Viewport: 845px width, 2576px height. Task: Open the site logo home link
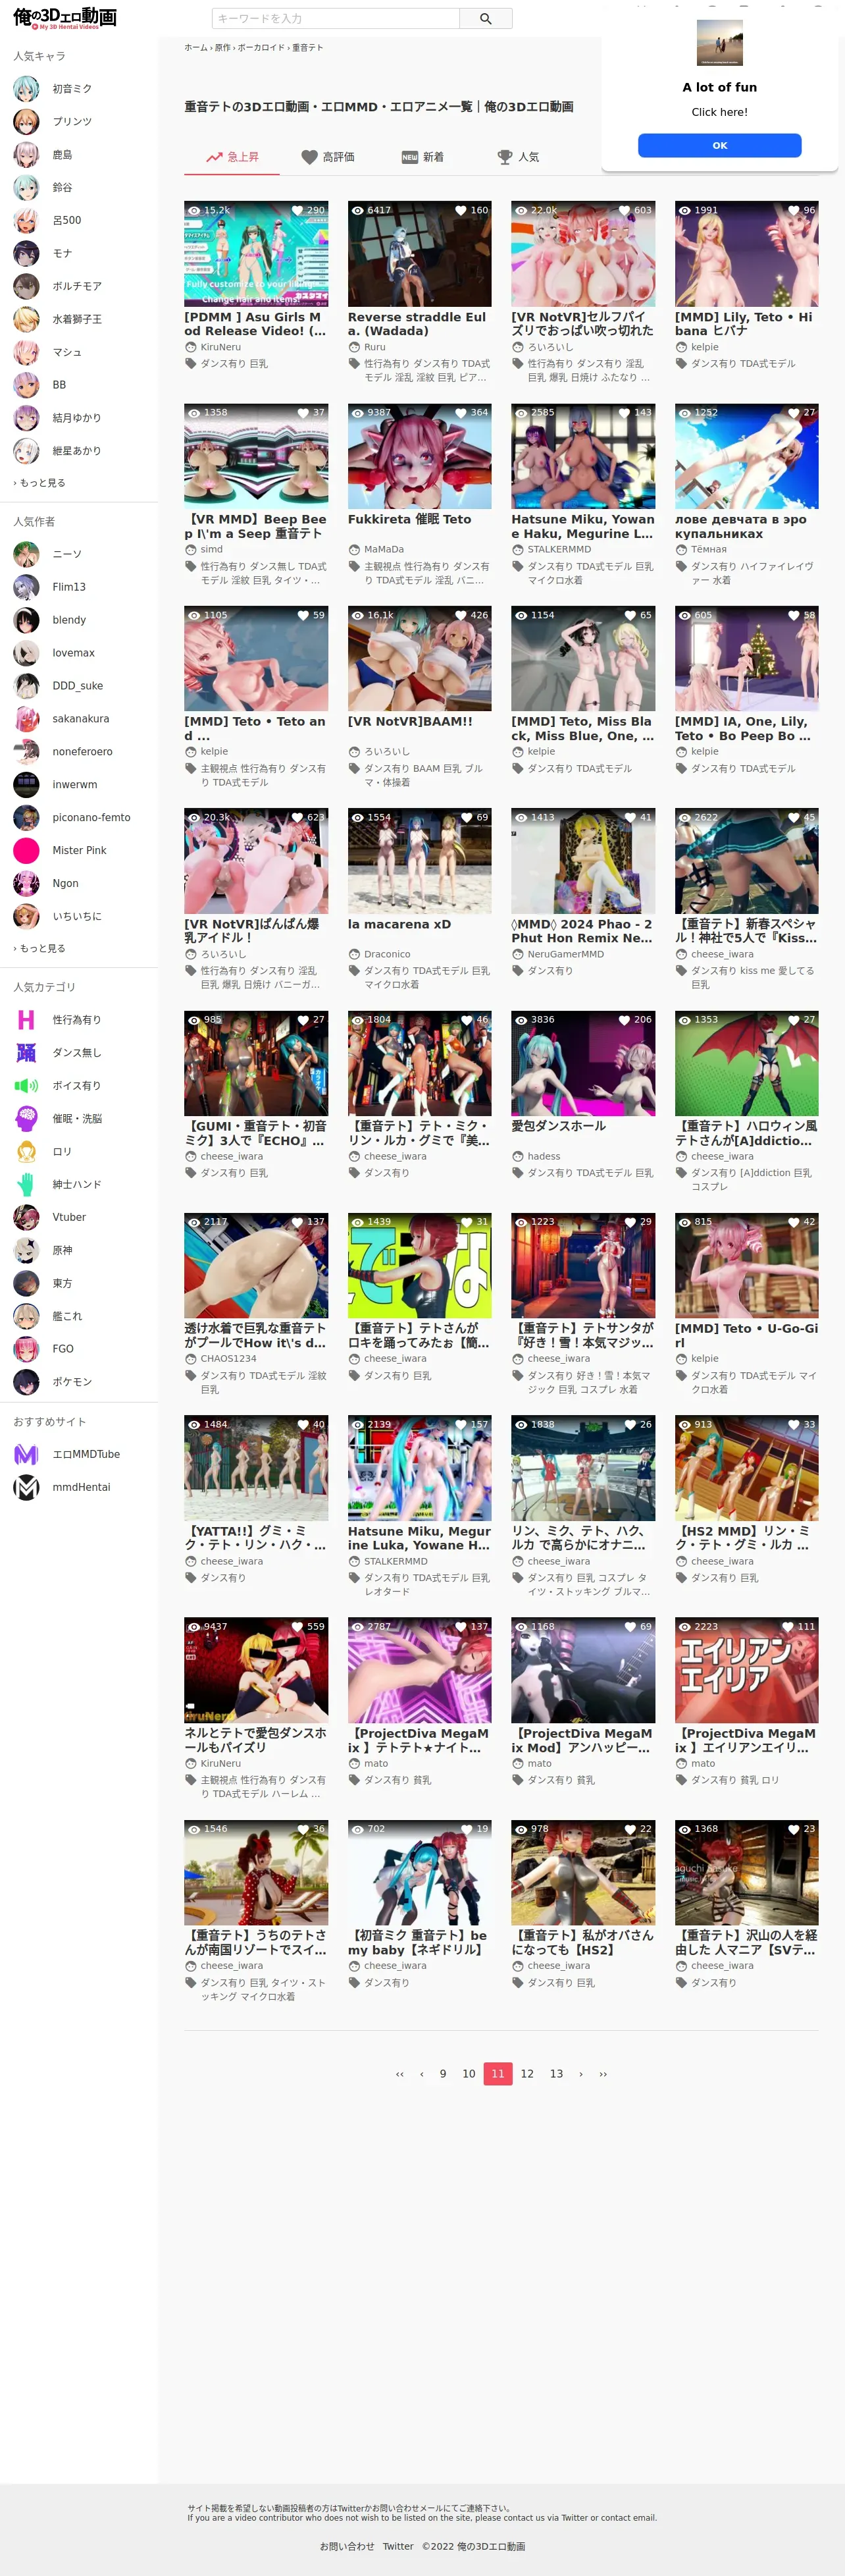65,18
